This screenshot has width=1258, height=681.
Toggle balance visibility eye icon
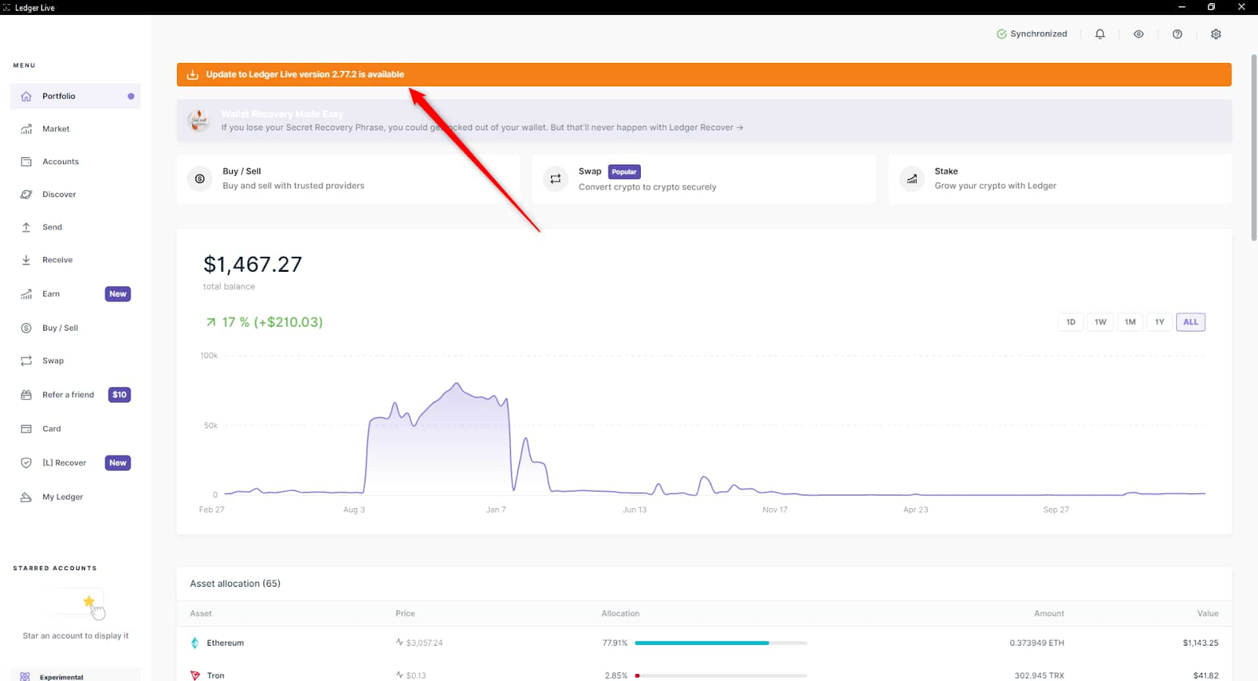point(1138,34)
